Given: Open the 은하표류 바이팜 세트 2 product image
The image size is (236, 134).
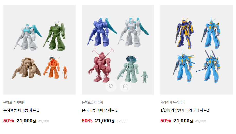Looking at the screenshot, I should [x=118, y=50].
